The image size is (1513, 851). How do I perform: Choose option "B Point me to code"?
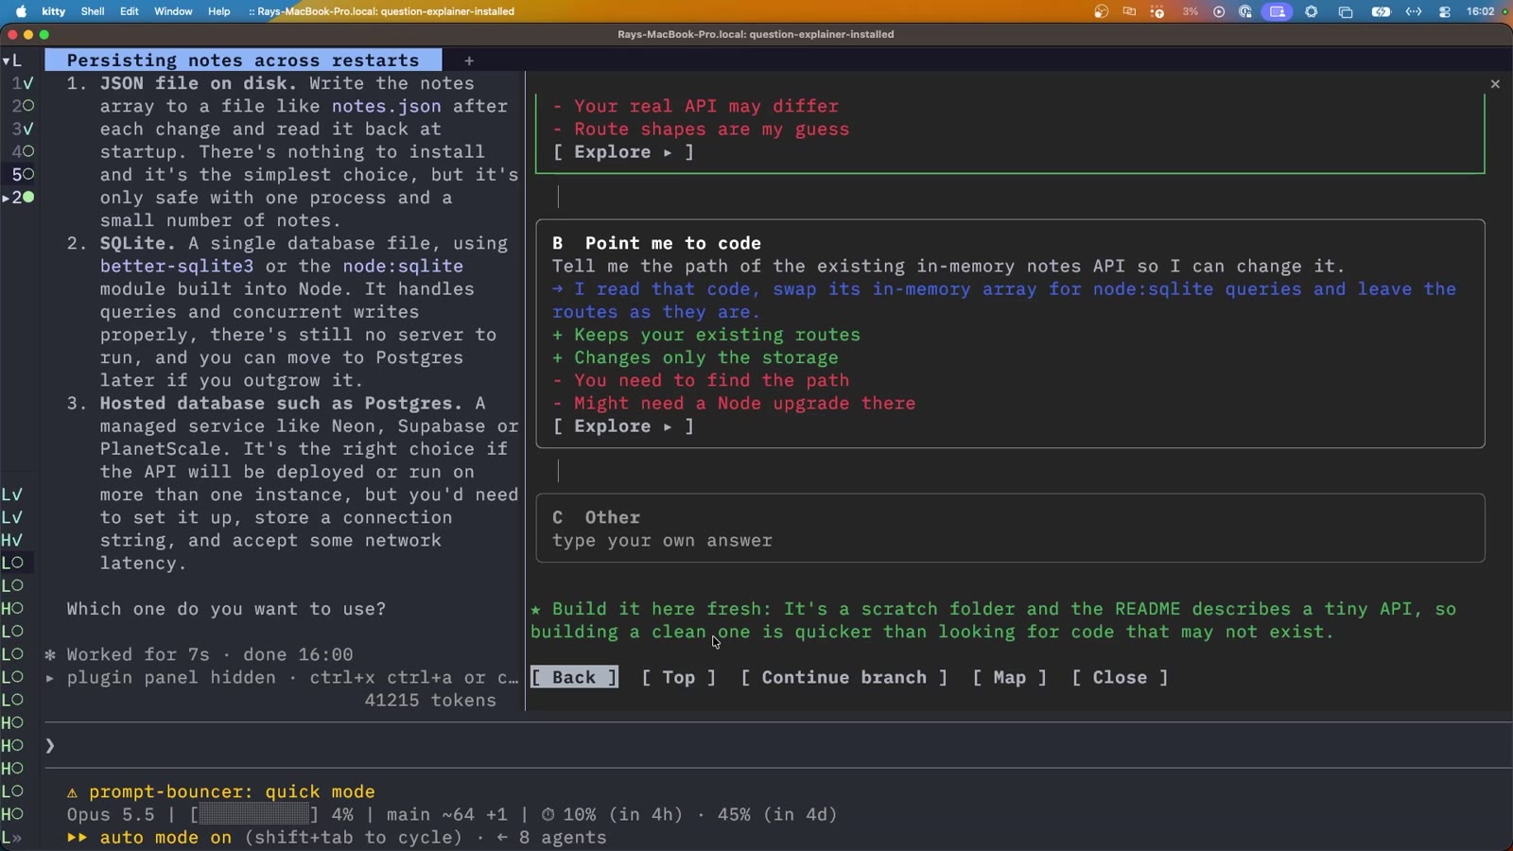[x=1010, y=334]
